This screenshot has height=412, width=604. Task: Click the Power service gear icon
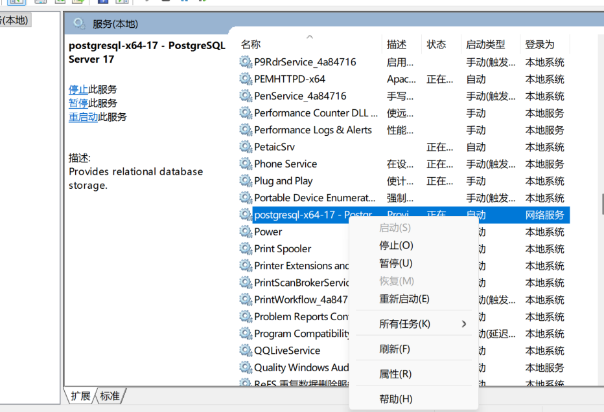point(246,232)
